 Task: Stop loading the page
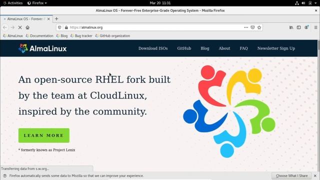(x=20, y=27)
